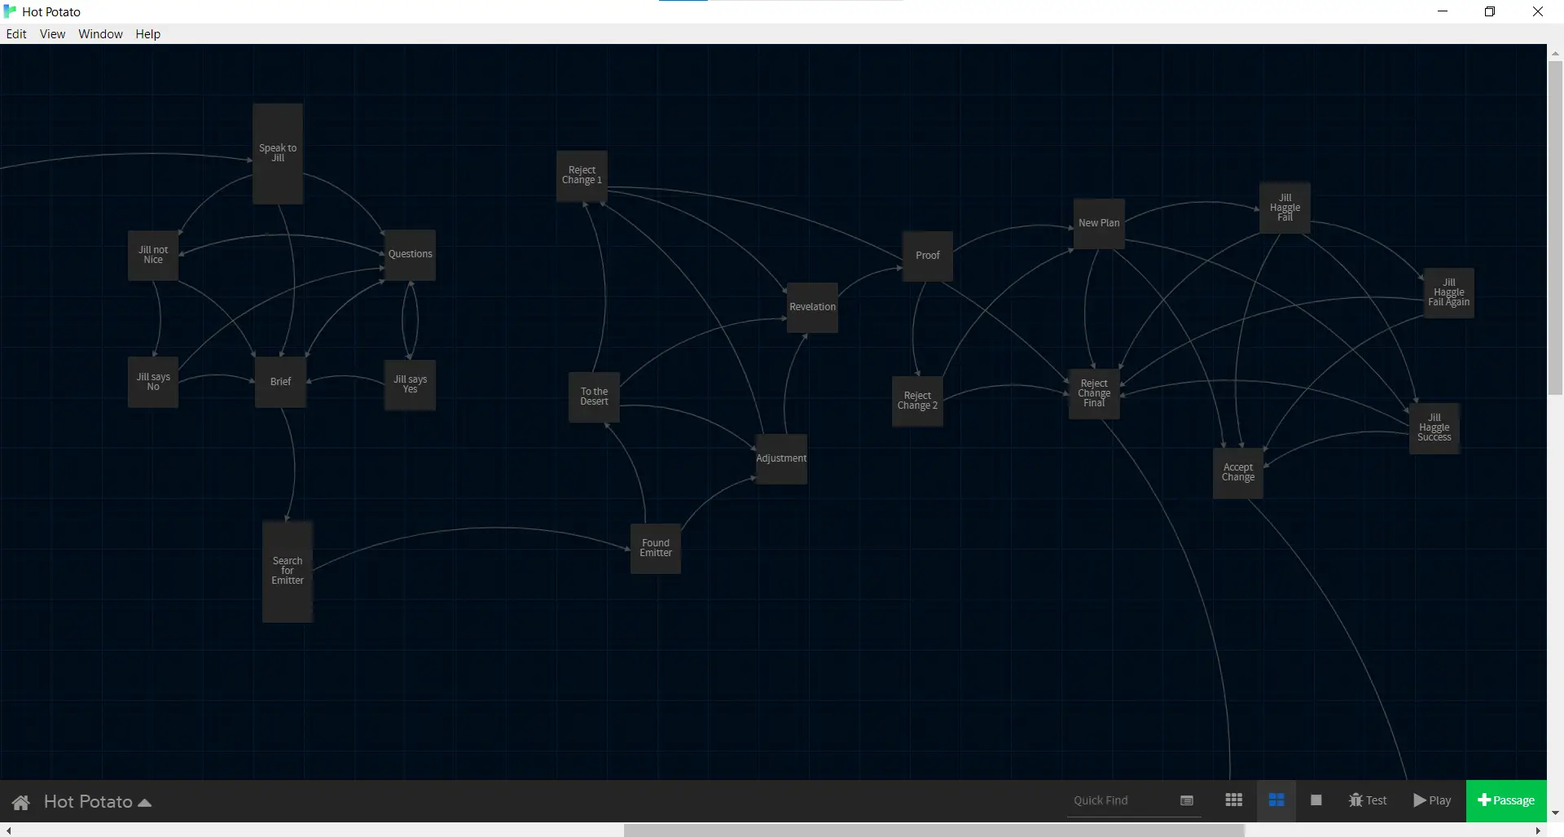Open the highlight passages keyboard icon
Screen dimensions: 1564x837
coord(1186,800)
